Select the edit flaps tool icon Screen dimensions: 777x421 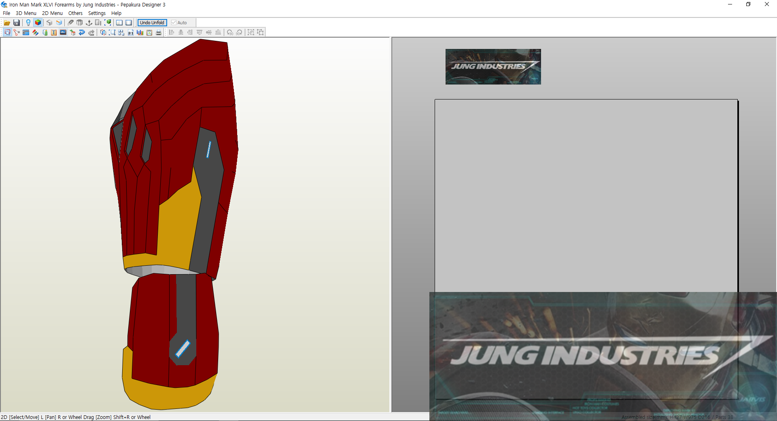tap(45, 32)
